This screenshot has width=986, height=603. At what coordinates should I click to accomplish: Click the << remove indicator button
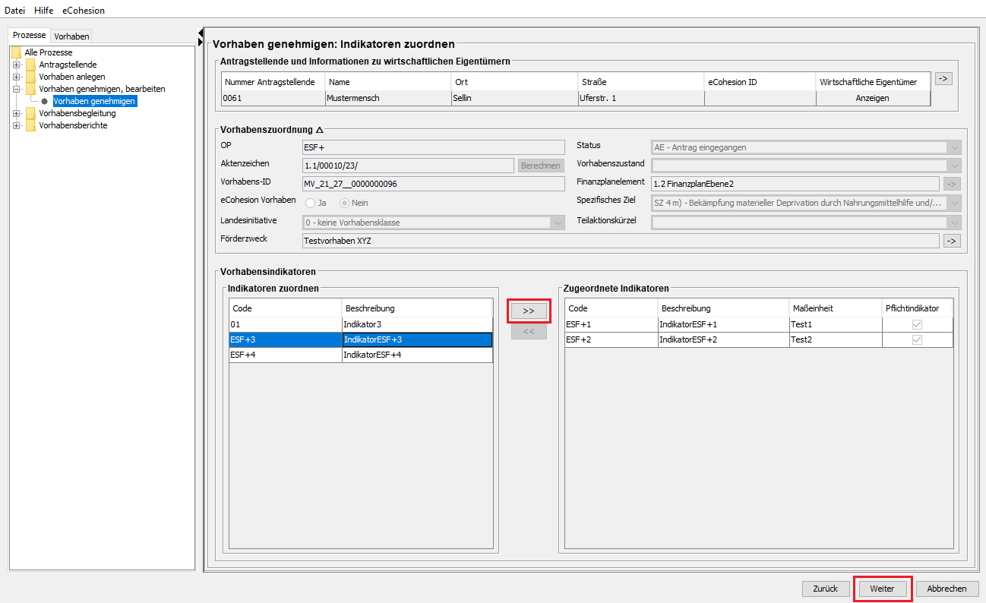(x=529, y=332)
